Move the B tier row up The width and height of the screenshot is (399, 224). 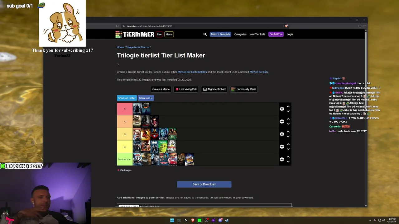click(288, 132)
